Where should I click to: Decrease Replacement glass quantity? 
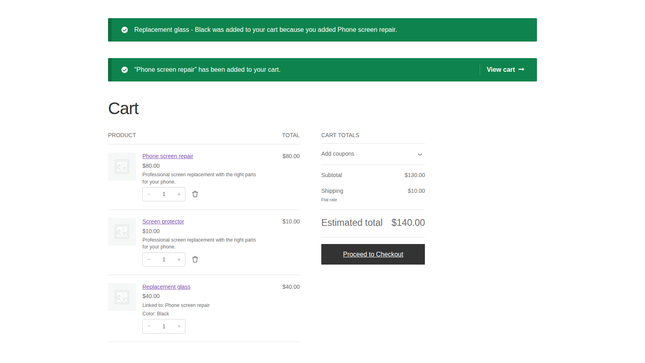(x=149, y=326)
